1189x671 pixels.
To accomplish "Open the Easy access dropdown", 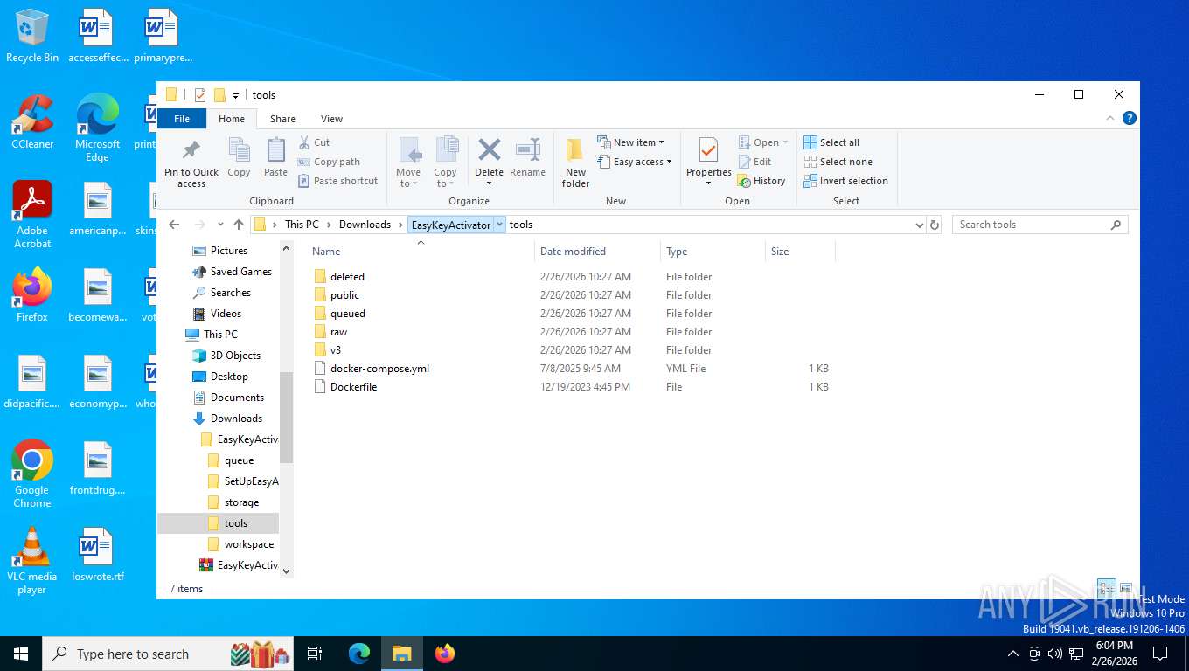I will [635, 162].
